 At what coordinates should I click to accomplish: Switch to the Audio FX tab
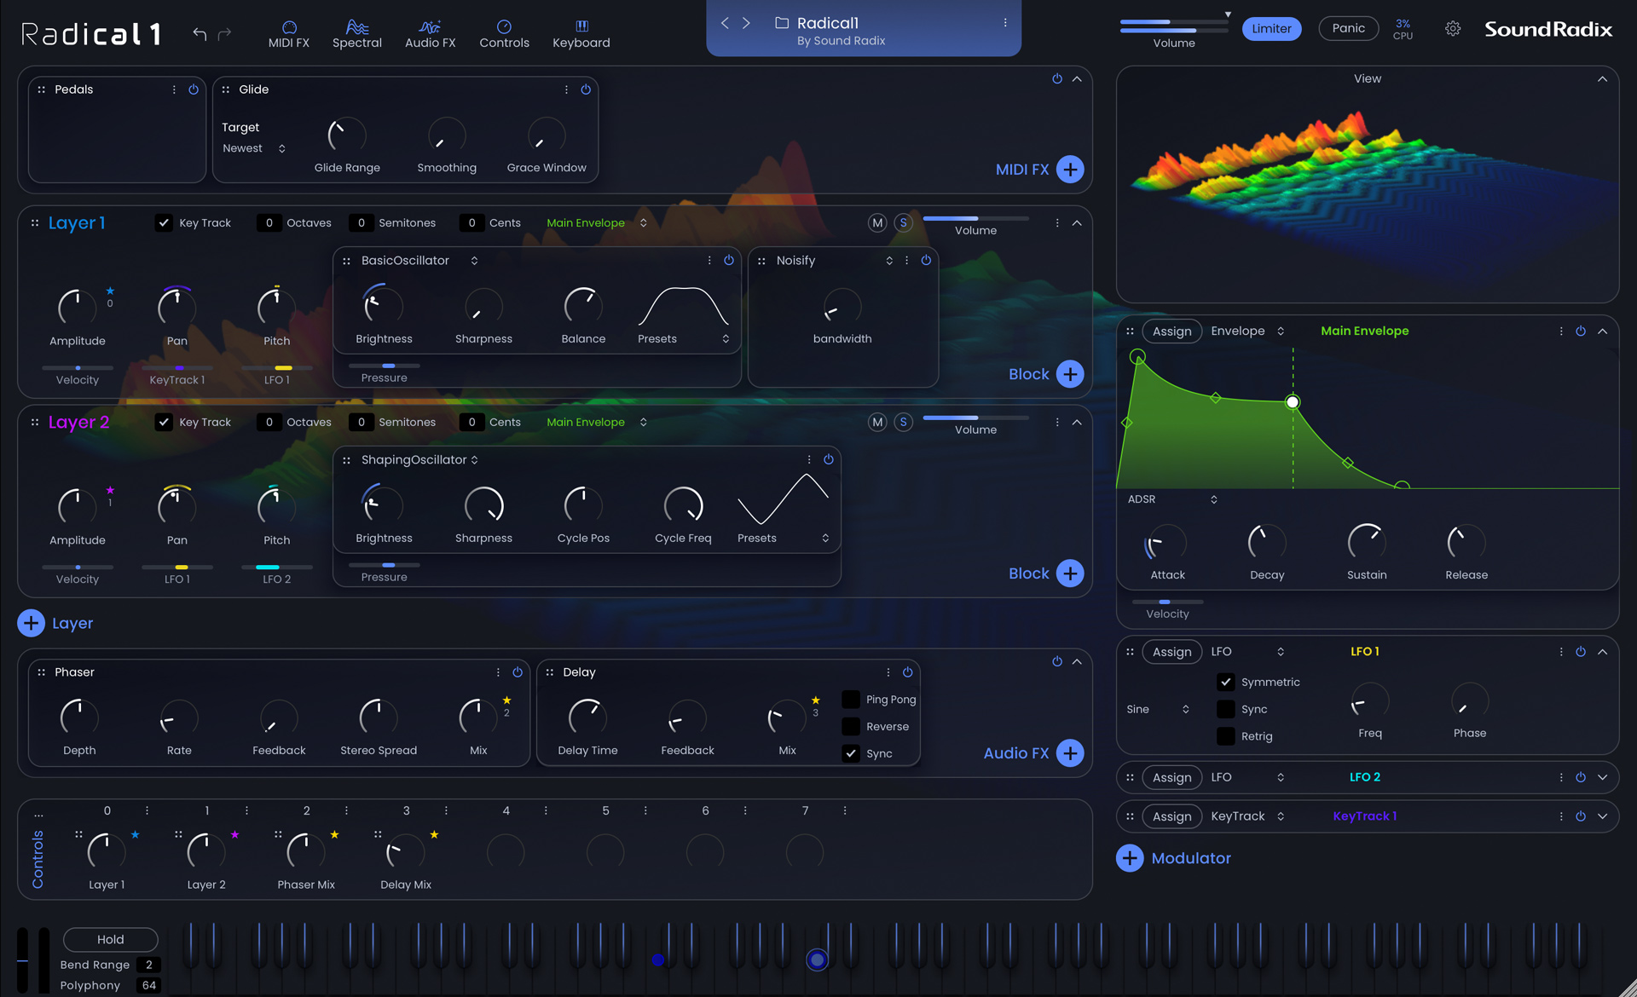point(430,33)
